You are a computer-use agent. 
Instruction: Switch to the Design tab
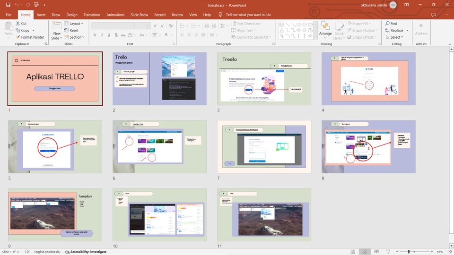click(x=71, y=15)
